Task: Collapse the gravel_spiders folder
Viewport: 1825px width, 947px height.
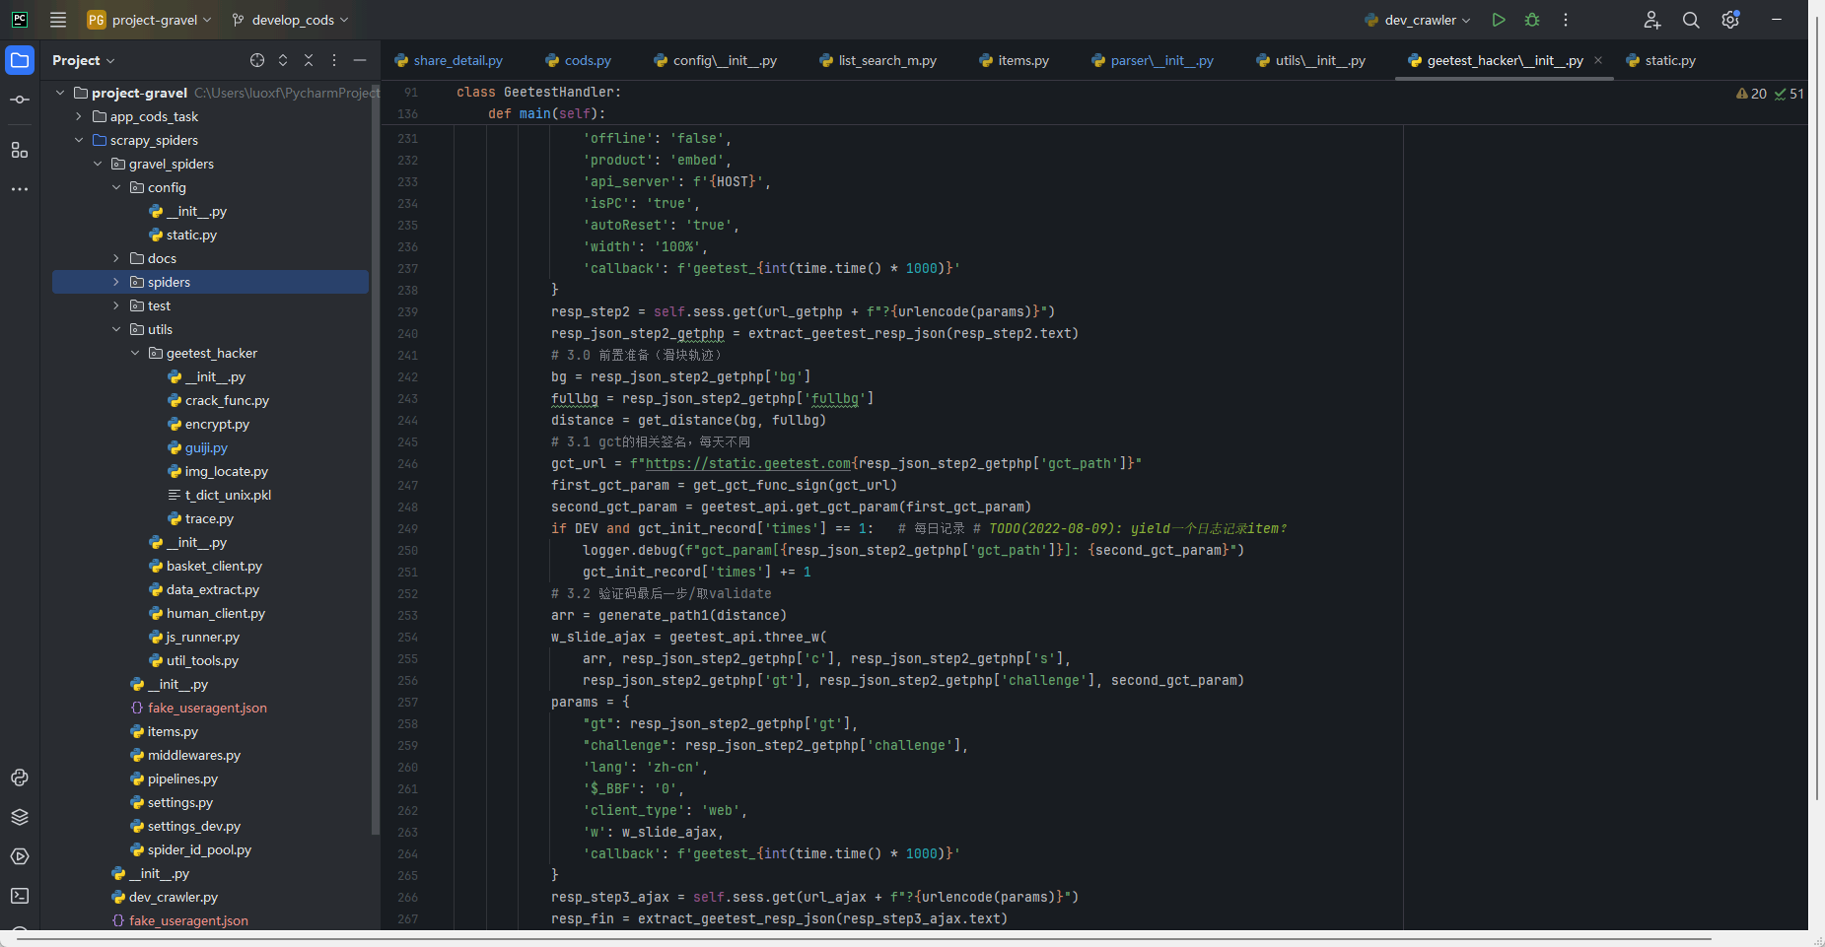Action: (x=98, y=164)
